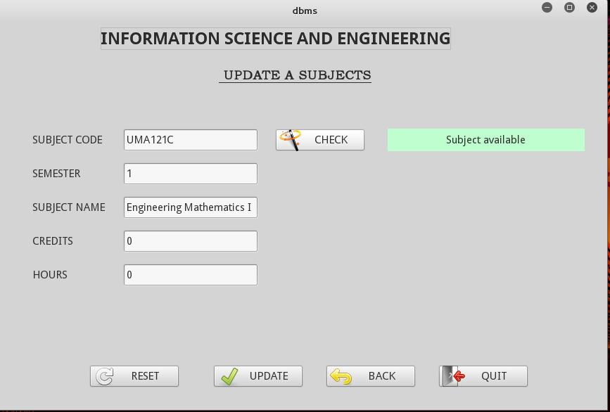Viewport: 610px width, 412px height.
Task: Focus the HOURS text field
Action: pyautogui.click(x=191, y=275)
